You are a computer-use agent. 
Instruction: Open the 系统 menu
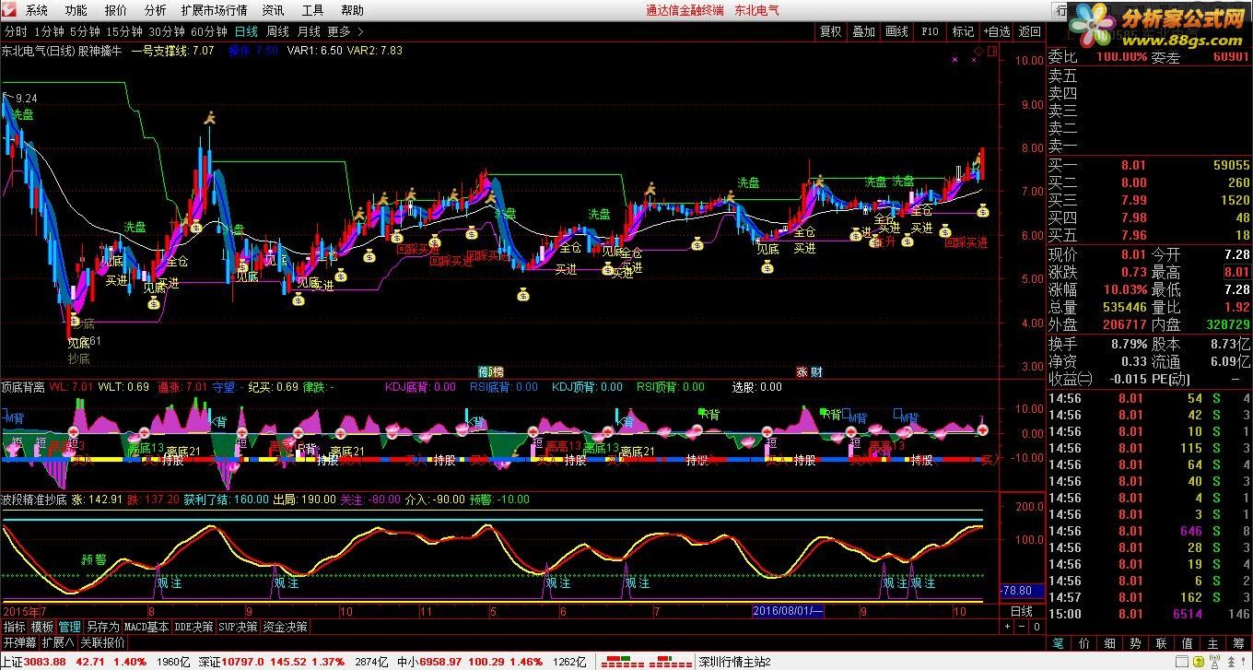coord(37,10)
